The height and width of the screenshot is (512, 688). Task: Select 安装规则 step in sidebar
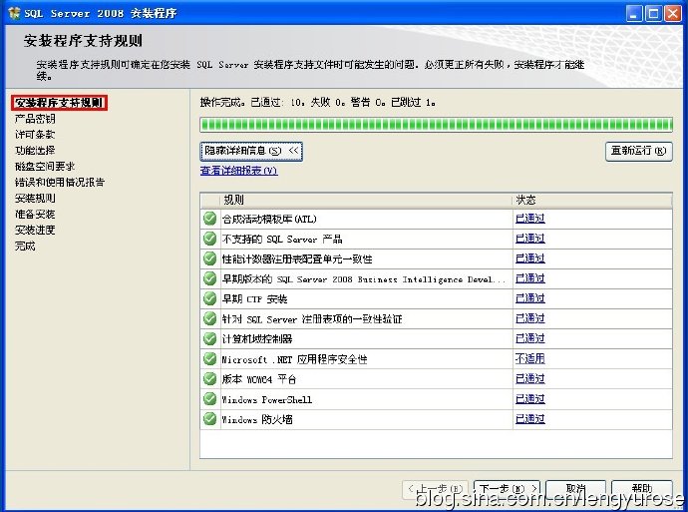pyautogui.click(x=35, y=198)
